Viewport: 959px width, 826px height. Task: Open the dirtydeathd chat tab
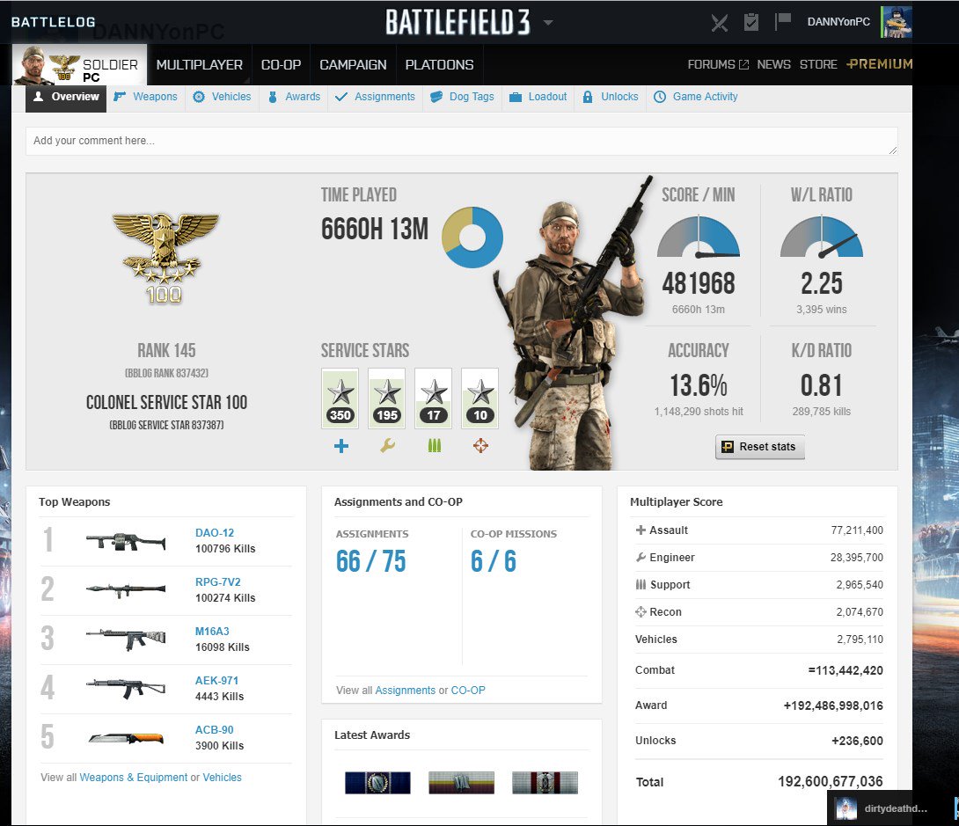[x=889, y=808]
